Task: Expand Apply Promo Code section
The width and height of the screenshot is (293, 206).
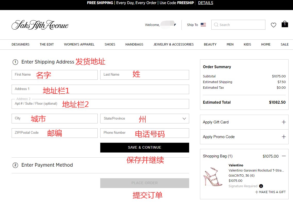Action: 244,137
